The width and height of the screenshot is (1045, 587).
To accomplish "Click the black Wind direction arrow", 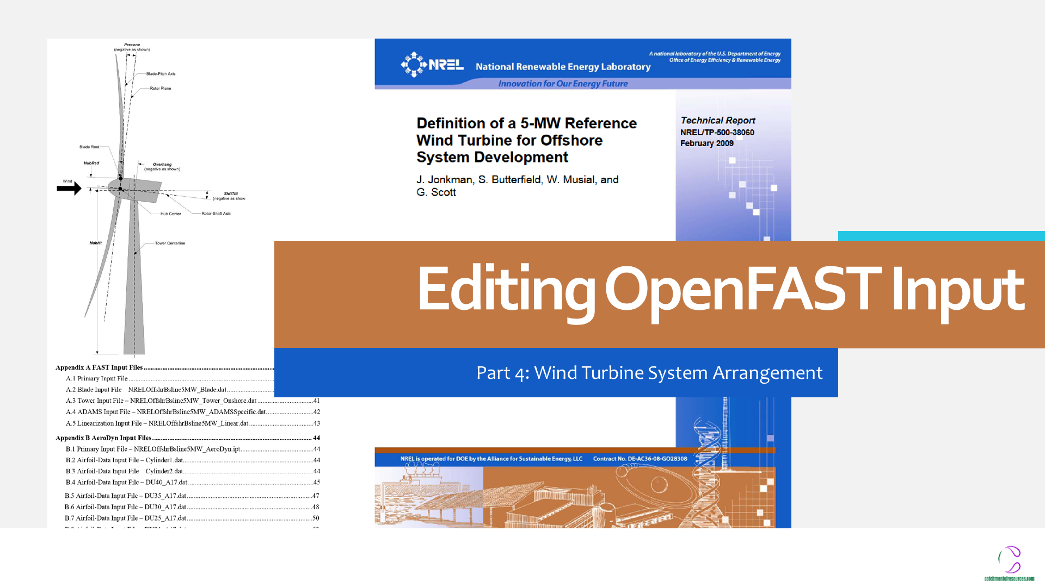I will point(69,189).
